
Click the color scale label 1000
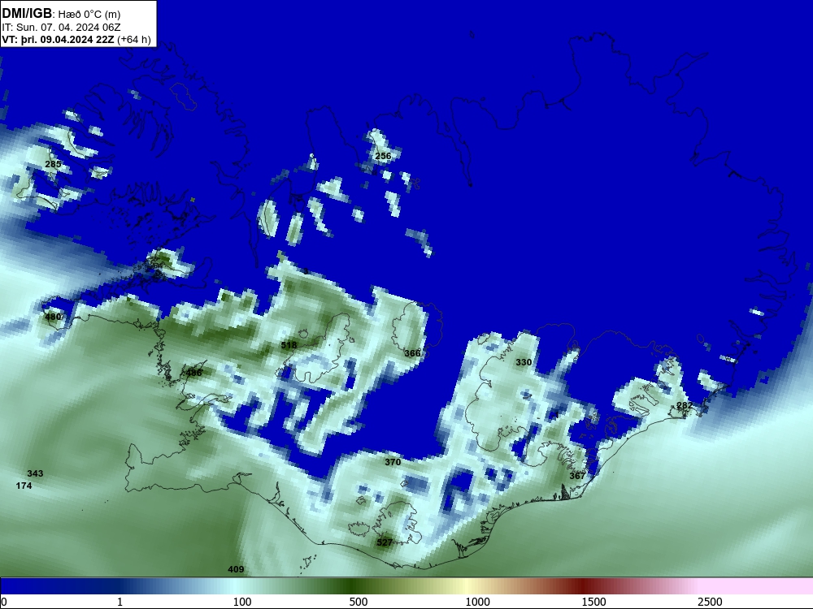click(477, 602)
